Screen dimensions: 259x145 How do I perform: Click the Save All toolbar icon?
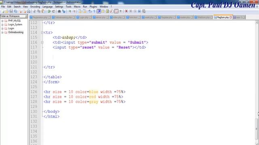[15, 11]
